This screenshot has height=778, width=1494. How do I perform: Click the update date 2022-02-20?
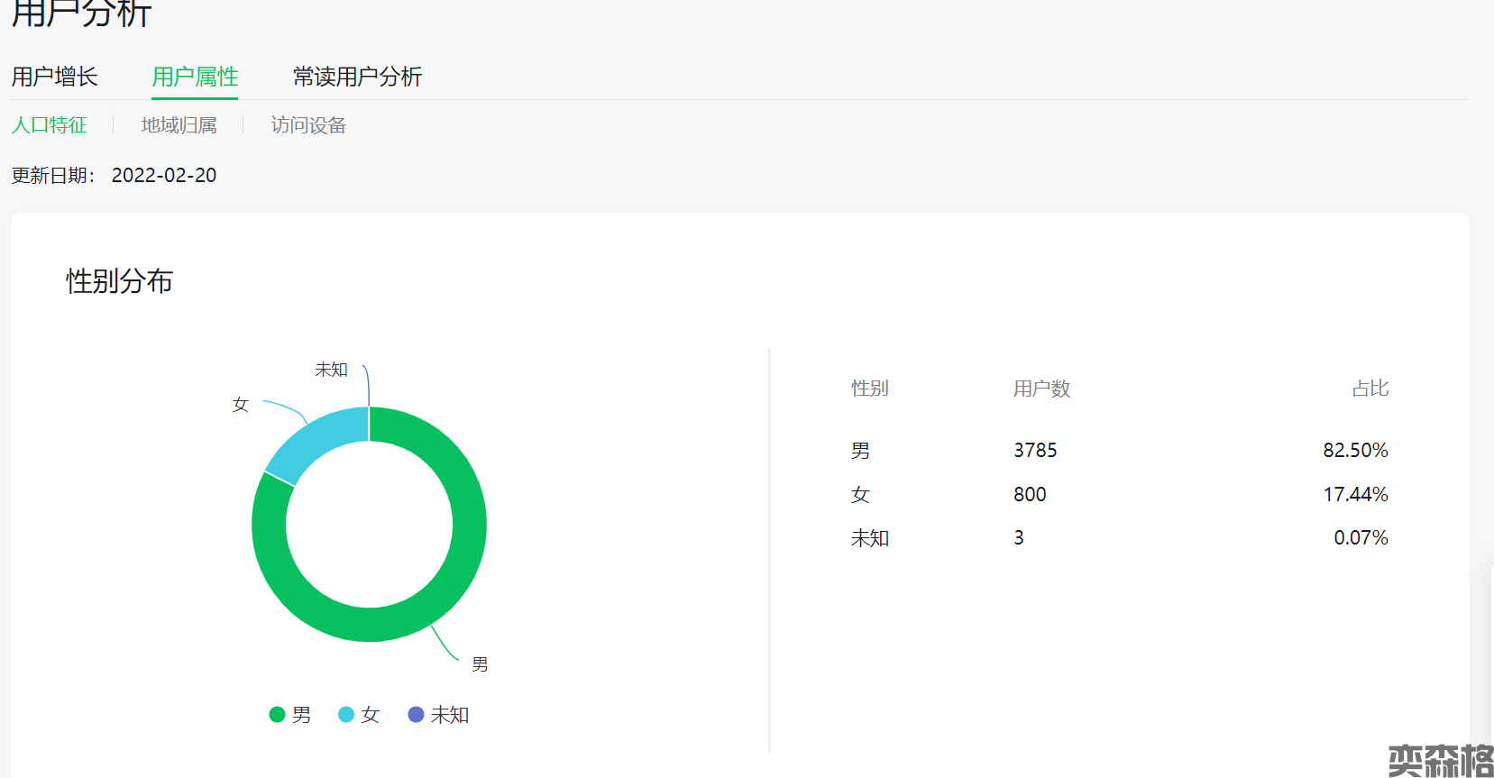(164, 176)
